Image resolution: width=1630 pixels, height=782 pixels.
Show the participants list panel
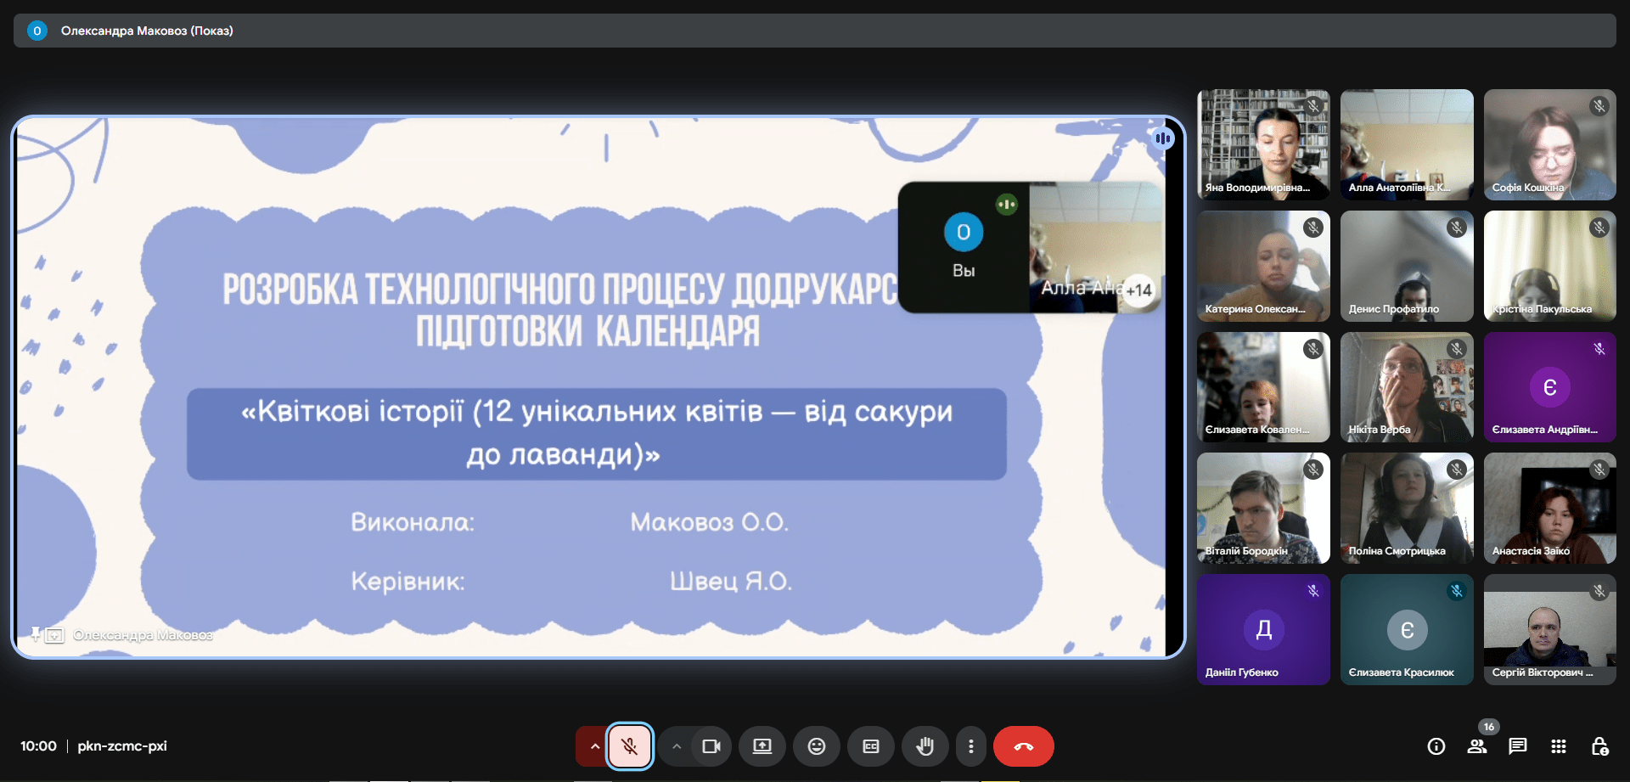[1477, 746]
